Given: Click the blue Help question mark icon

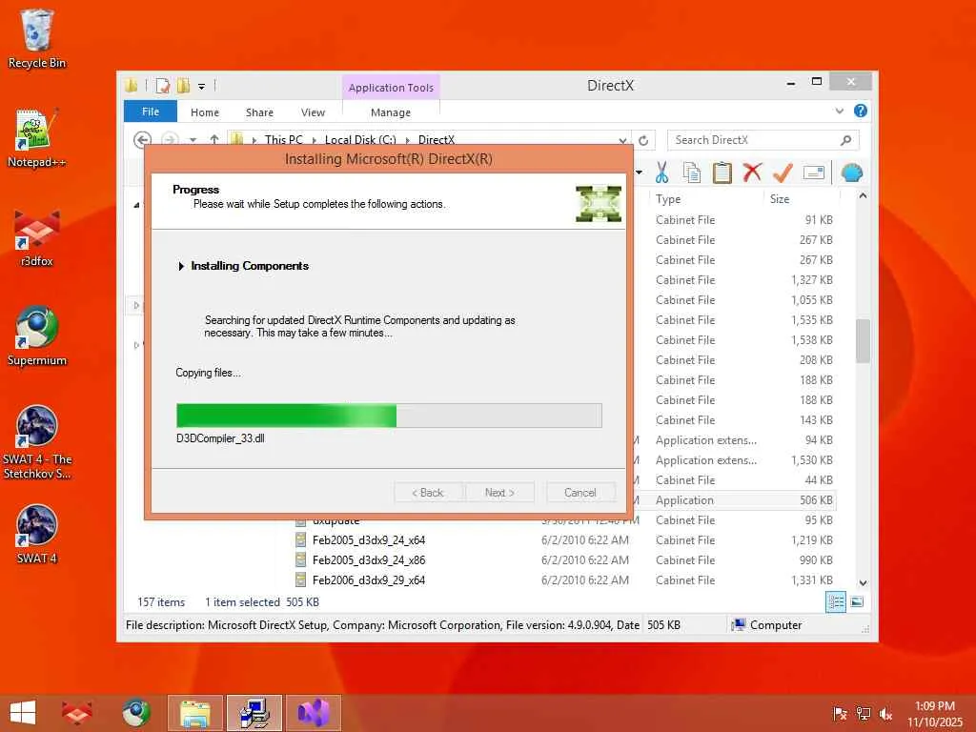Looking at the screenshot, I should 861,111.
